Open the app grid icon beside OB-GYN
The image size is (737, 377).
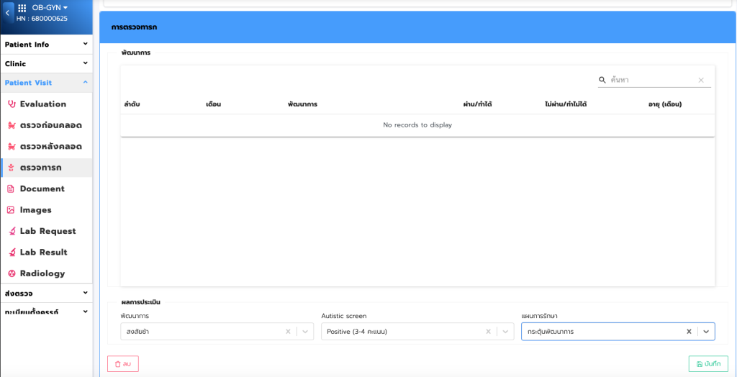(22, 8)
